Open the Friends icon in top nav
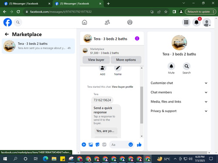The image size is (218, 163). (107, 22)
